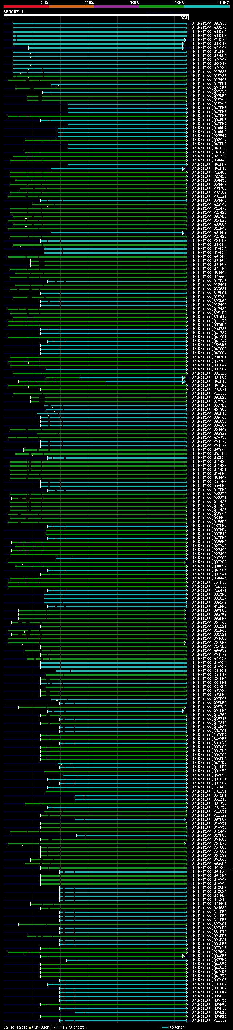The height and width of the screenshot is (1030, 233).
Task: Click label UniRef100_A4QPK6
Action: coord(209,116)
